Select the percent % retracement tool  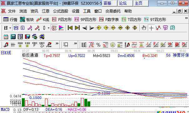click(x=98, y=45)
